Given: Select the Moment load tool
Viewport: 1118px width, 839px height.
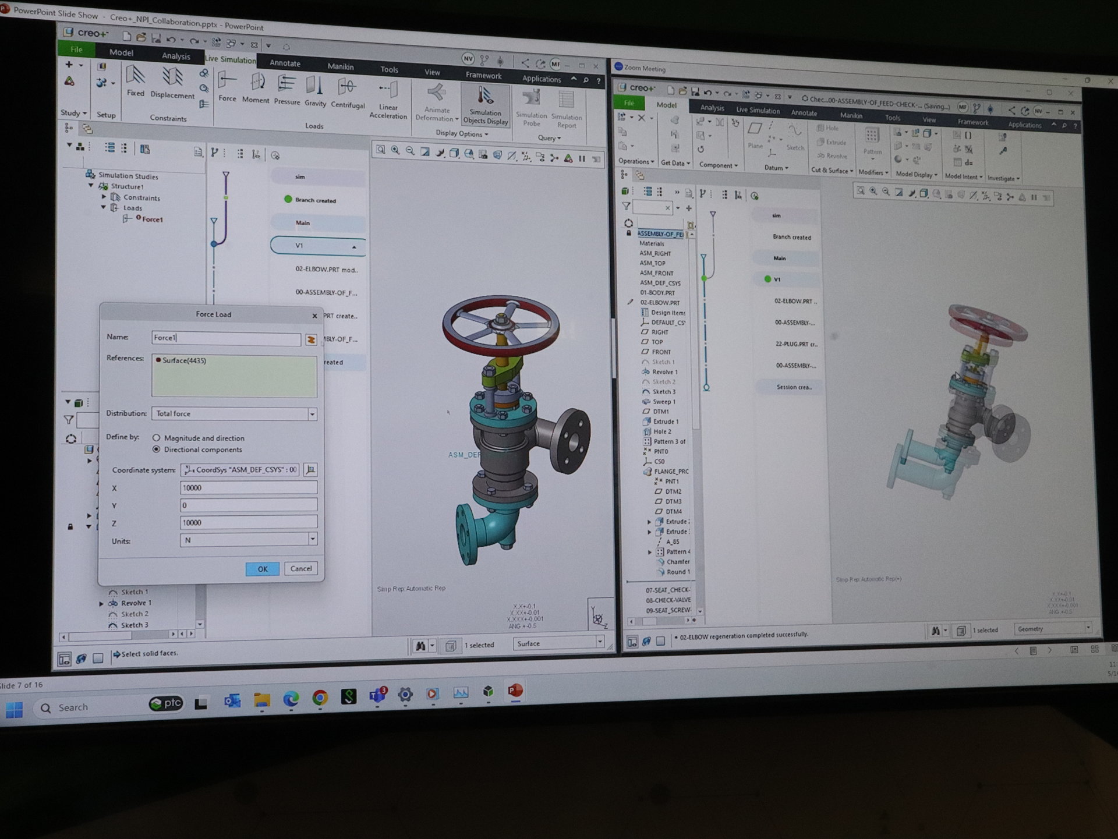Looking at the screenshot, I should [x=256, y=89].
